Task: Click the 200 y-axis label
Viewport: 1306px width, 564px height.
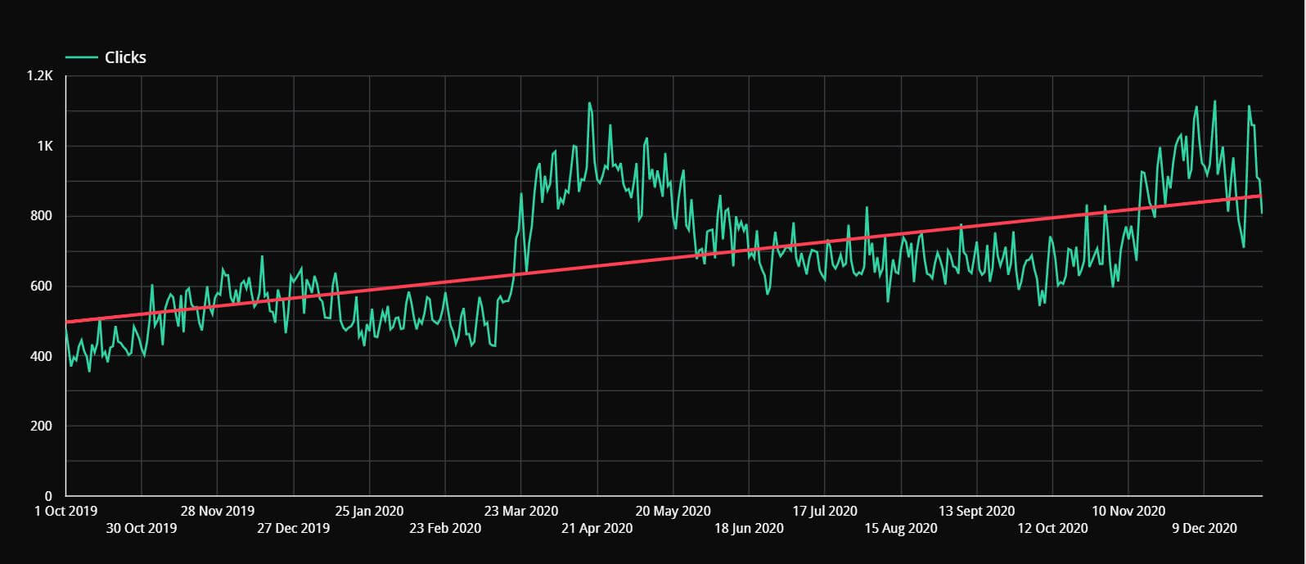Action: (42, 426)
